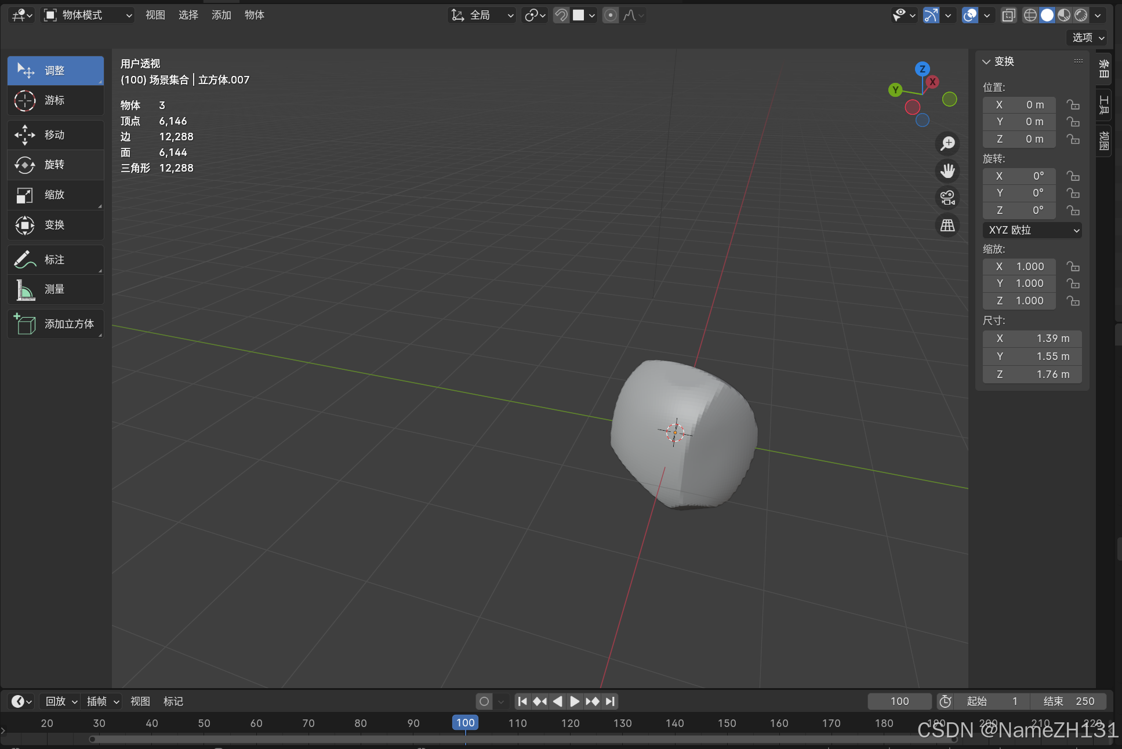1122x749 pixels.
Task: Open the 选项 (Options) button
Action: click(1087, 38)
